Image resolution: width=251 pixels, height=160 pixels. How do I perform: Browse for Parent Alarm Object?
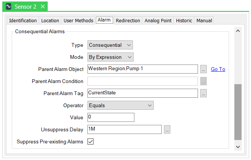pos(203,69)
